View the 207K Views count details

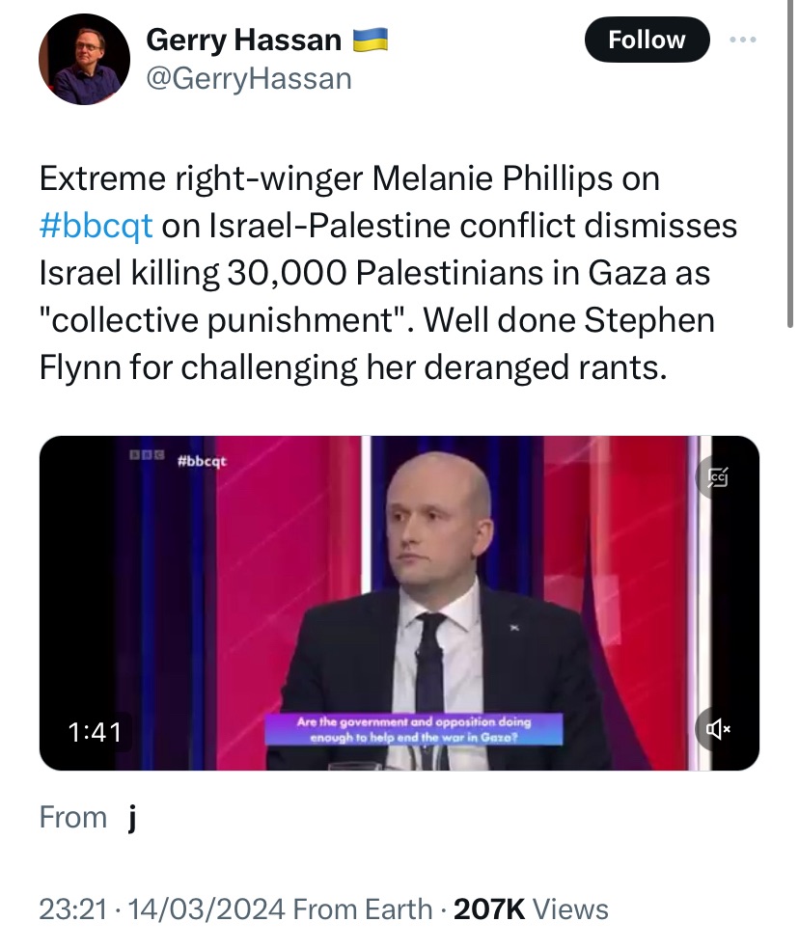[528, 909]
